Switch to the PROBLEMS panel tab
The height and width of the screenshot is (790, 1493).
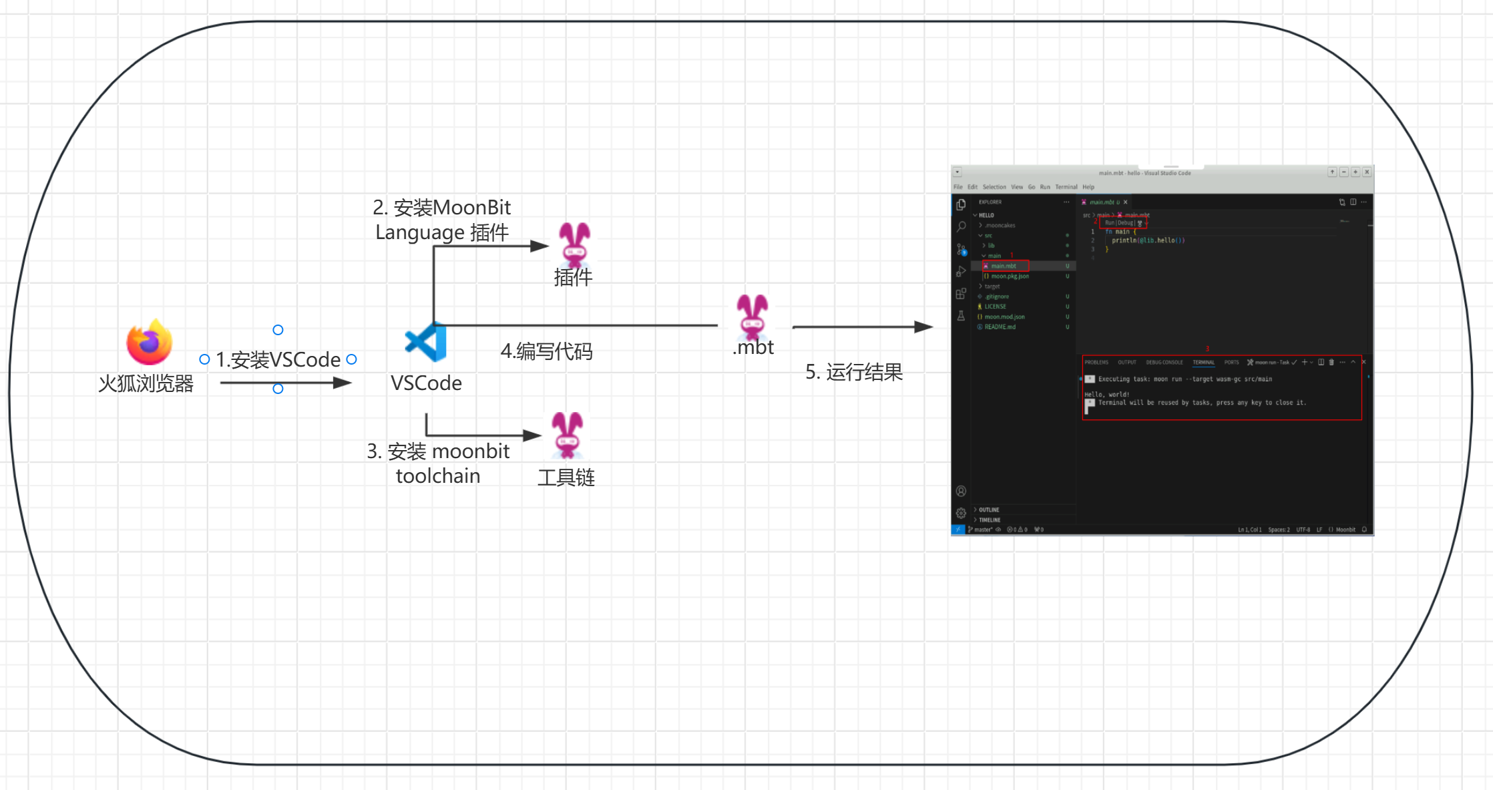click(x=1096, y=362)
